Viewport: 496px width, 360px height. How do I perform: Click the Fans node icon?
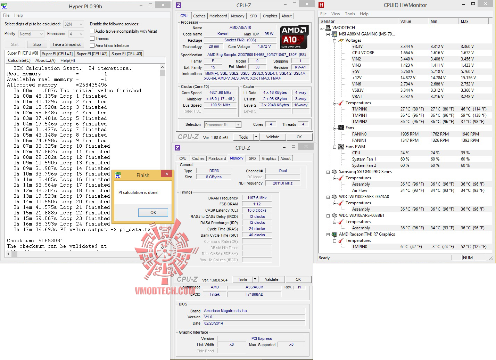[341, 128]
